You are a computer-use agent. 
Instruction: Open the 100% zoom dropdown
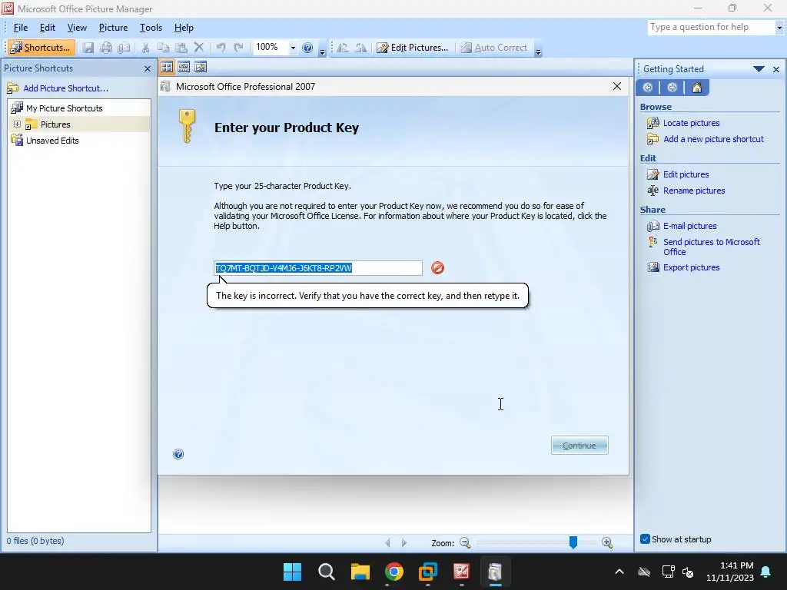click(x=293, y=48)
